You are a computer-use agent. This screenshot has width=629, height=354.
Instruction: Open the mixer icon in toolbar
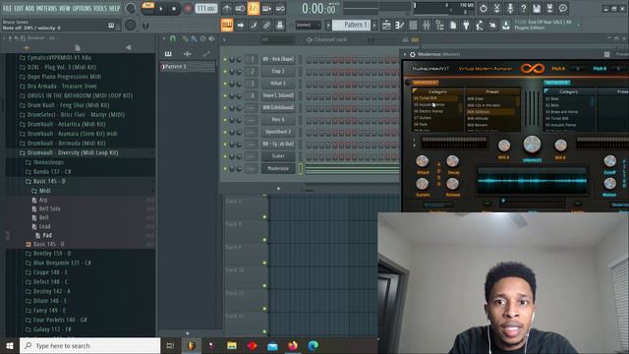click(426, 26)
